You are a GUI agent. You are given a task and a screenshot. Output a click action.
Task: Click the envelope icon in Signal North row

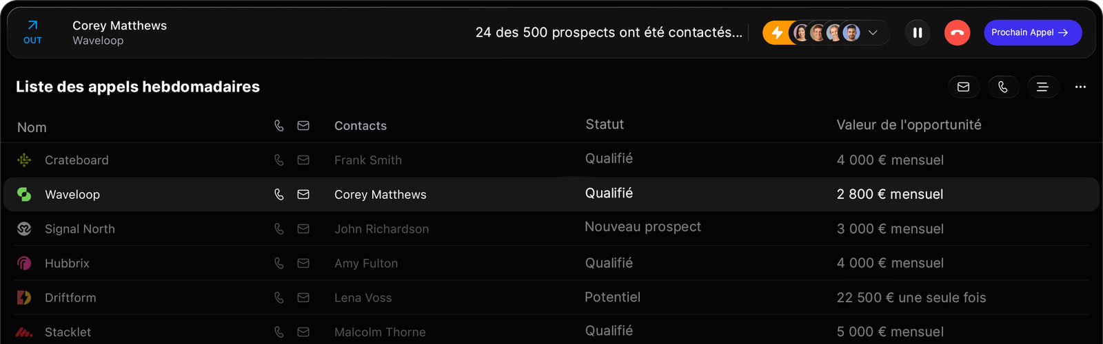click(x=303, y=229)
